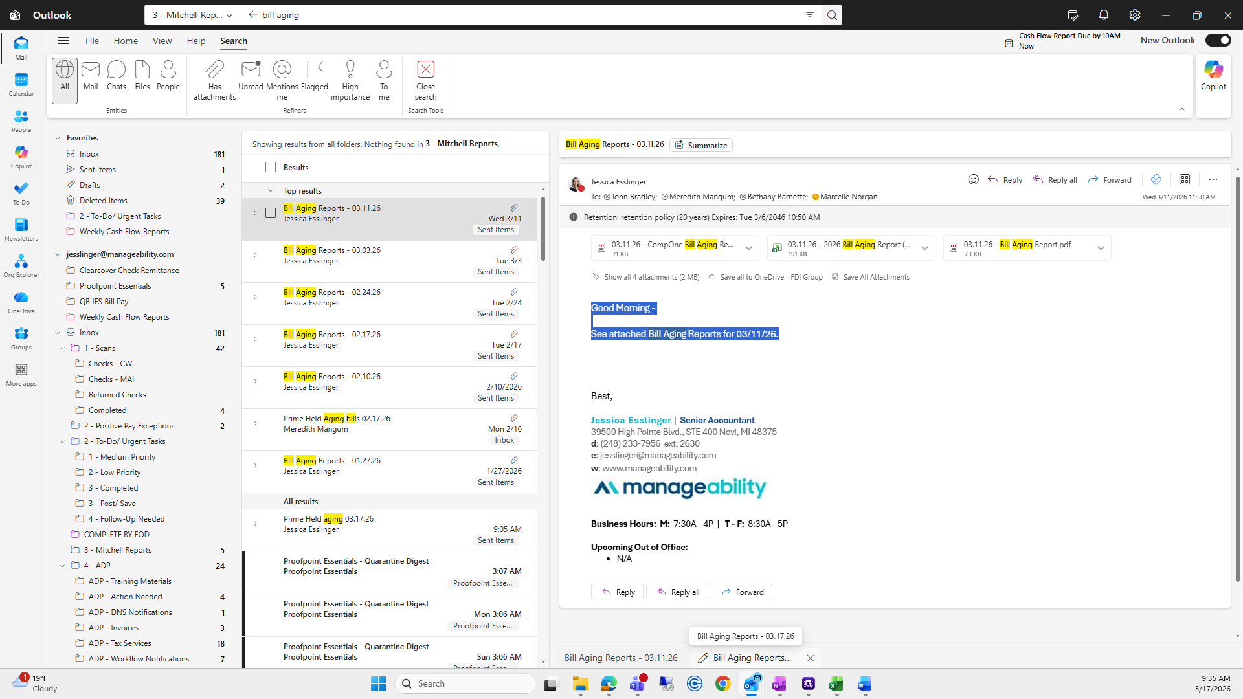Click the Flagged refiner icon
Viewport: 1243px width, 699px height.
315,69
